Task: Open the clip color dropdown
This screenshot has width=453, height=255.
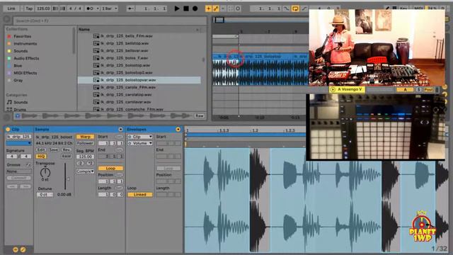Action: pos(19,143)
